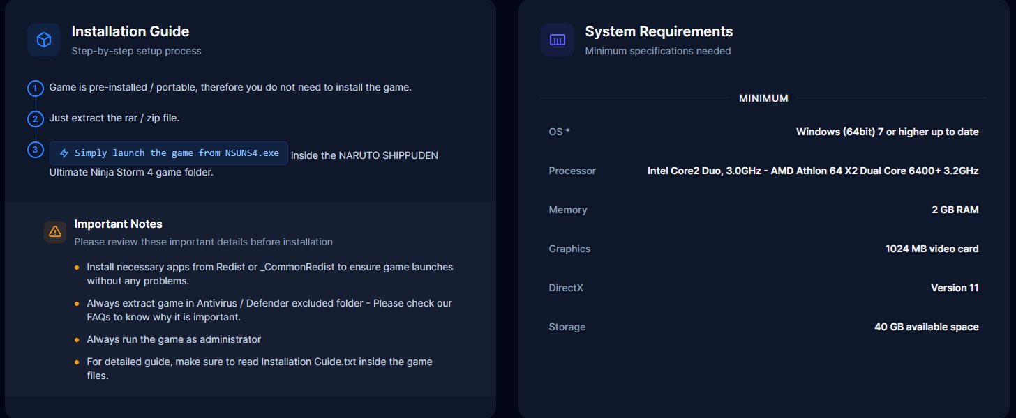Click the cube icon beside Installation Guide

pyautogui.click(x=44, y=40)
